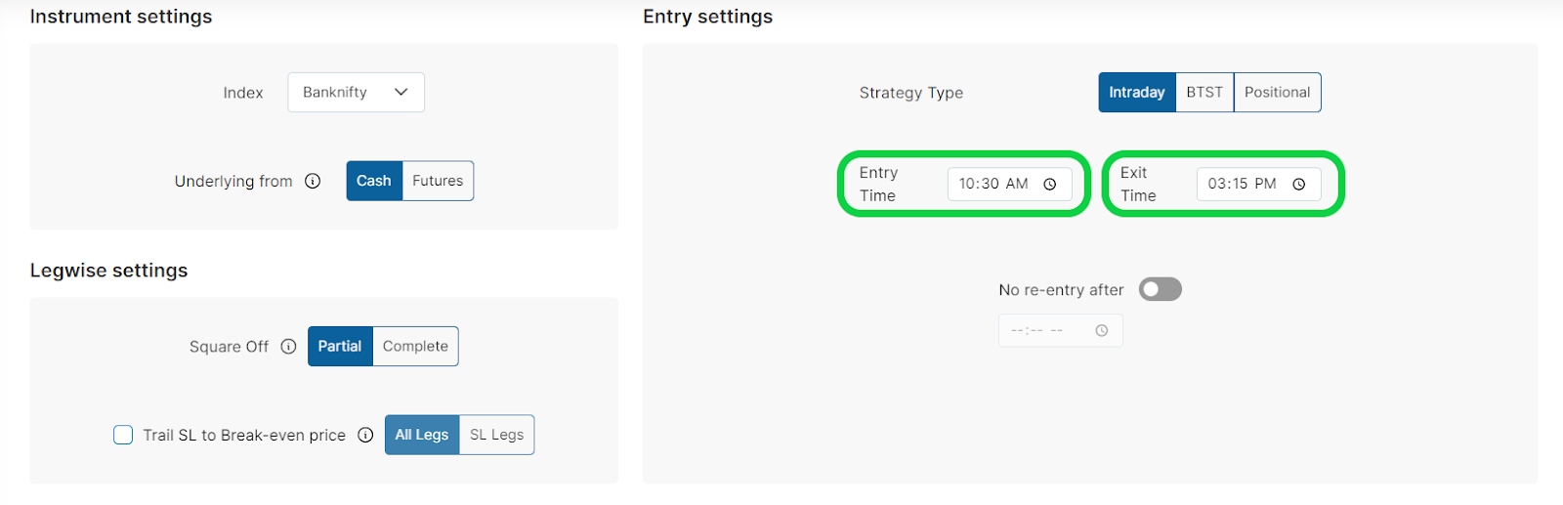Check Trail SL to Break-even price box
This screenshot has width=1563, height=505.
(x=123, y=435)
